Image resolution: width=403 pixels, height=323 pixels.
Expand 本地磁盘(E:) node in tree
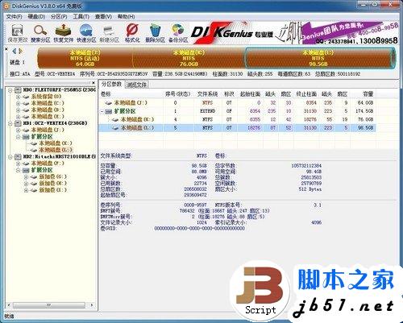pyautogui.click(x=18, y=117)
